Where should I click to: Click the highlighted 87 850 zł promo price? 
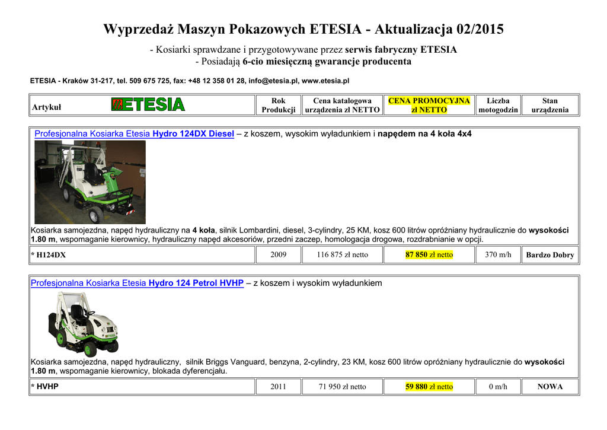click(x=429, y=255)
